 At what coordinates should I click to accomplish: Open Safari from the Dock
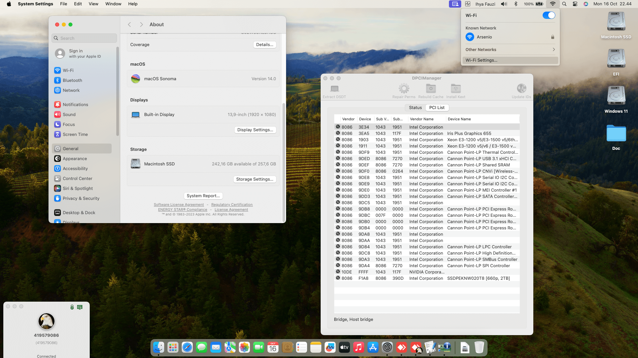pos(187,347)
